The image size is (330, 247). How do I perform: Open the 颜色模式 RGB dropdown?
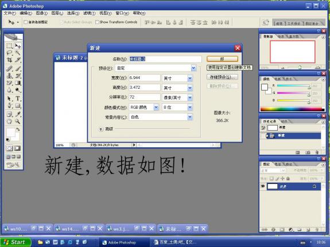(156, 107)
